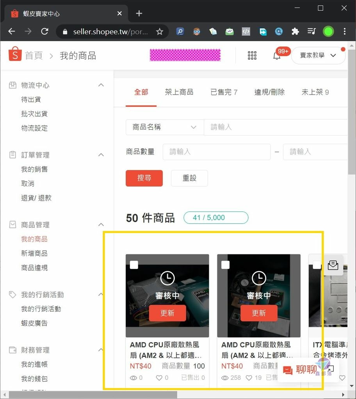Open 新增商品 in the sidebar
Image resolution: width=356 pixels, height=399 pixels.
tap(34, 253)
